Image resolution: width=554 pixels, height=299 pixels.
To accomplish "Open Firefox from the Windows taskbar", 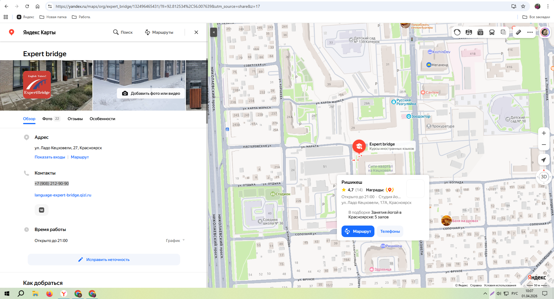I will pyautogui.click(x=49, y=294).
